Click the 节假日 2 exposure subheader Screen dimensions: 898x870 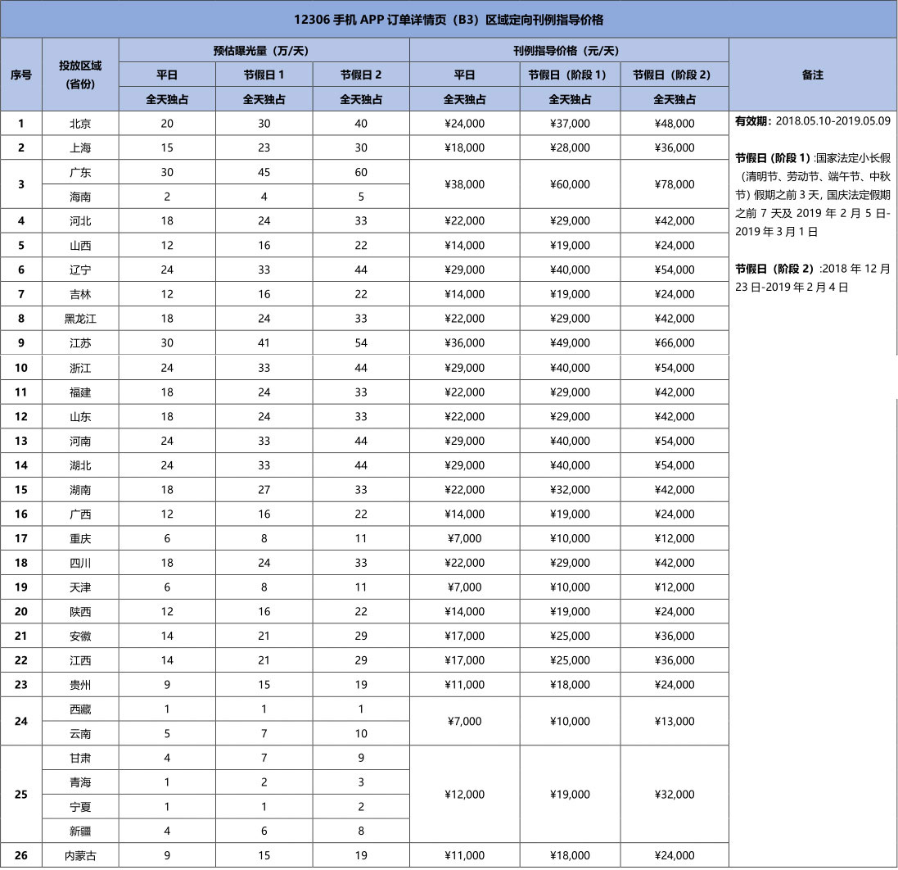tap(361, 75)
